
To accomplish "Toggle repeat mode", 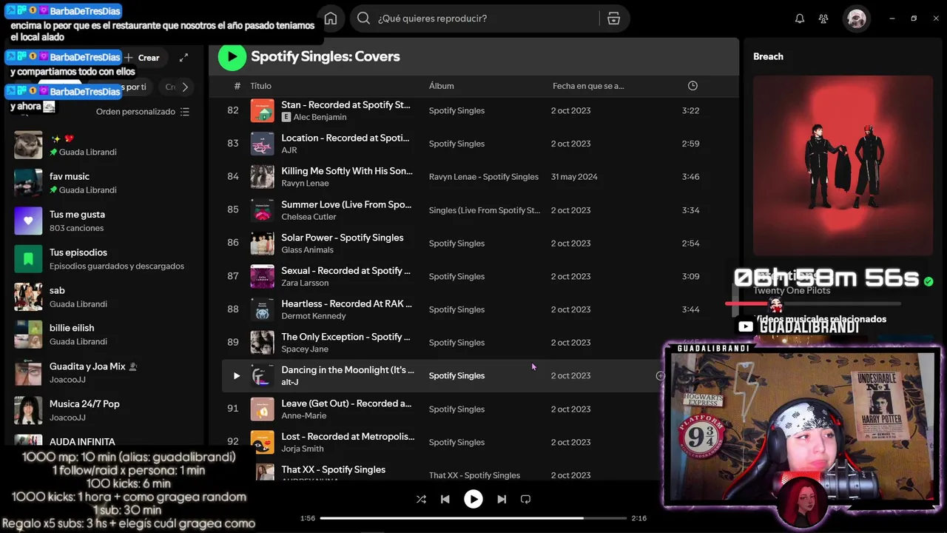I will [x=525, y=499].
